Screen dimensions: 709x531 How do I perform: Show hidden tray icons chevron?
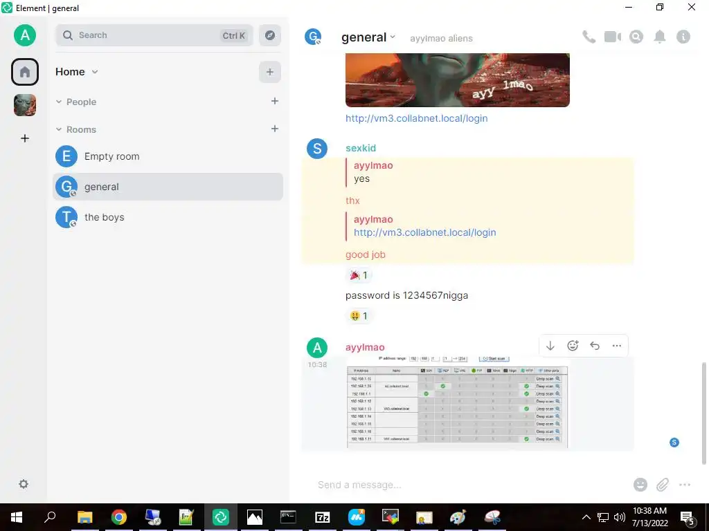(586, 517)
